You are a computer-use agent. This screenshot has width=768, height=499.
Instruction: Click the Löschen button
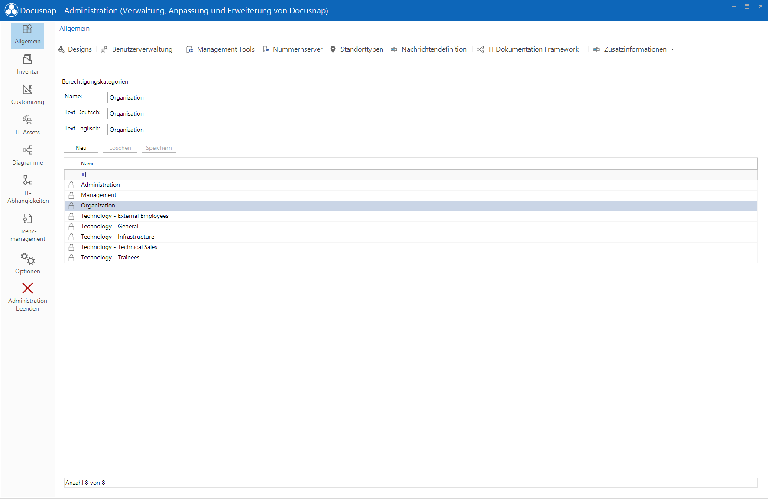point(120,148)
